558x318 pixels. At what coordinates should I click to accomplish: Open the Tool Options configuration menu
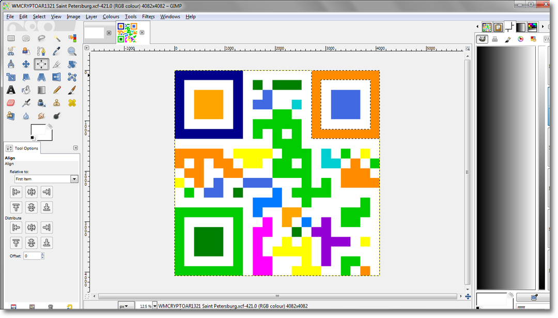tap(75, 148)
